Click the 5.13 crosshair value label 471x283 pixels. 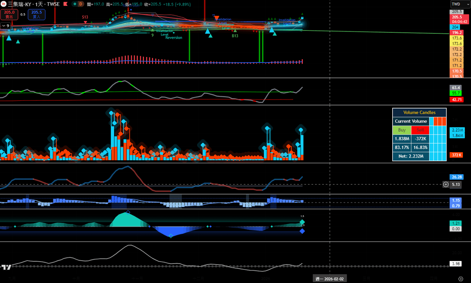(456, 185)
